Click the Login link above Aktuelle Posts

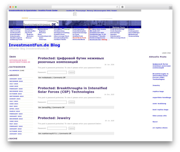pyautogui.click(x=164, y=53)
